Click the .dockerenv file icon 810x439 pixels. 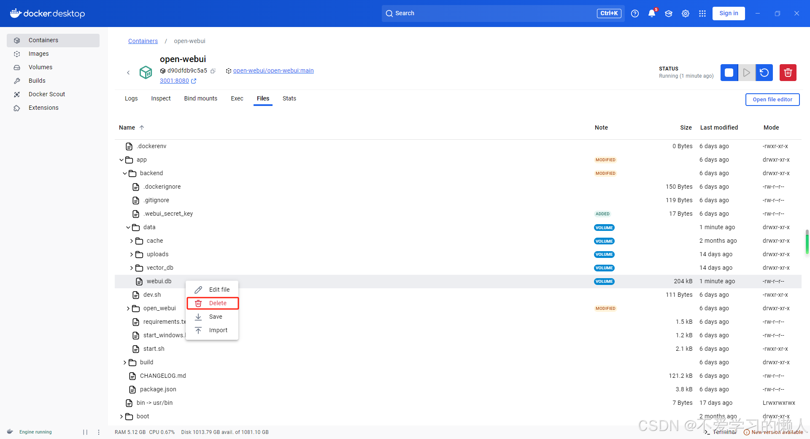[x=129, y=146]
